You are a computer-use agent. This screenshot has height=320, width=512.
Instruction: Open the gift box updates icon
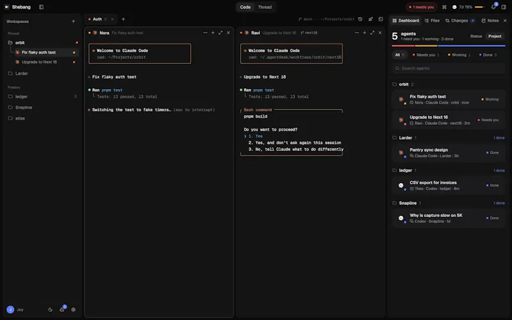(62, 309)
